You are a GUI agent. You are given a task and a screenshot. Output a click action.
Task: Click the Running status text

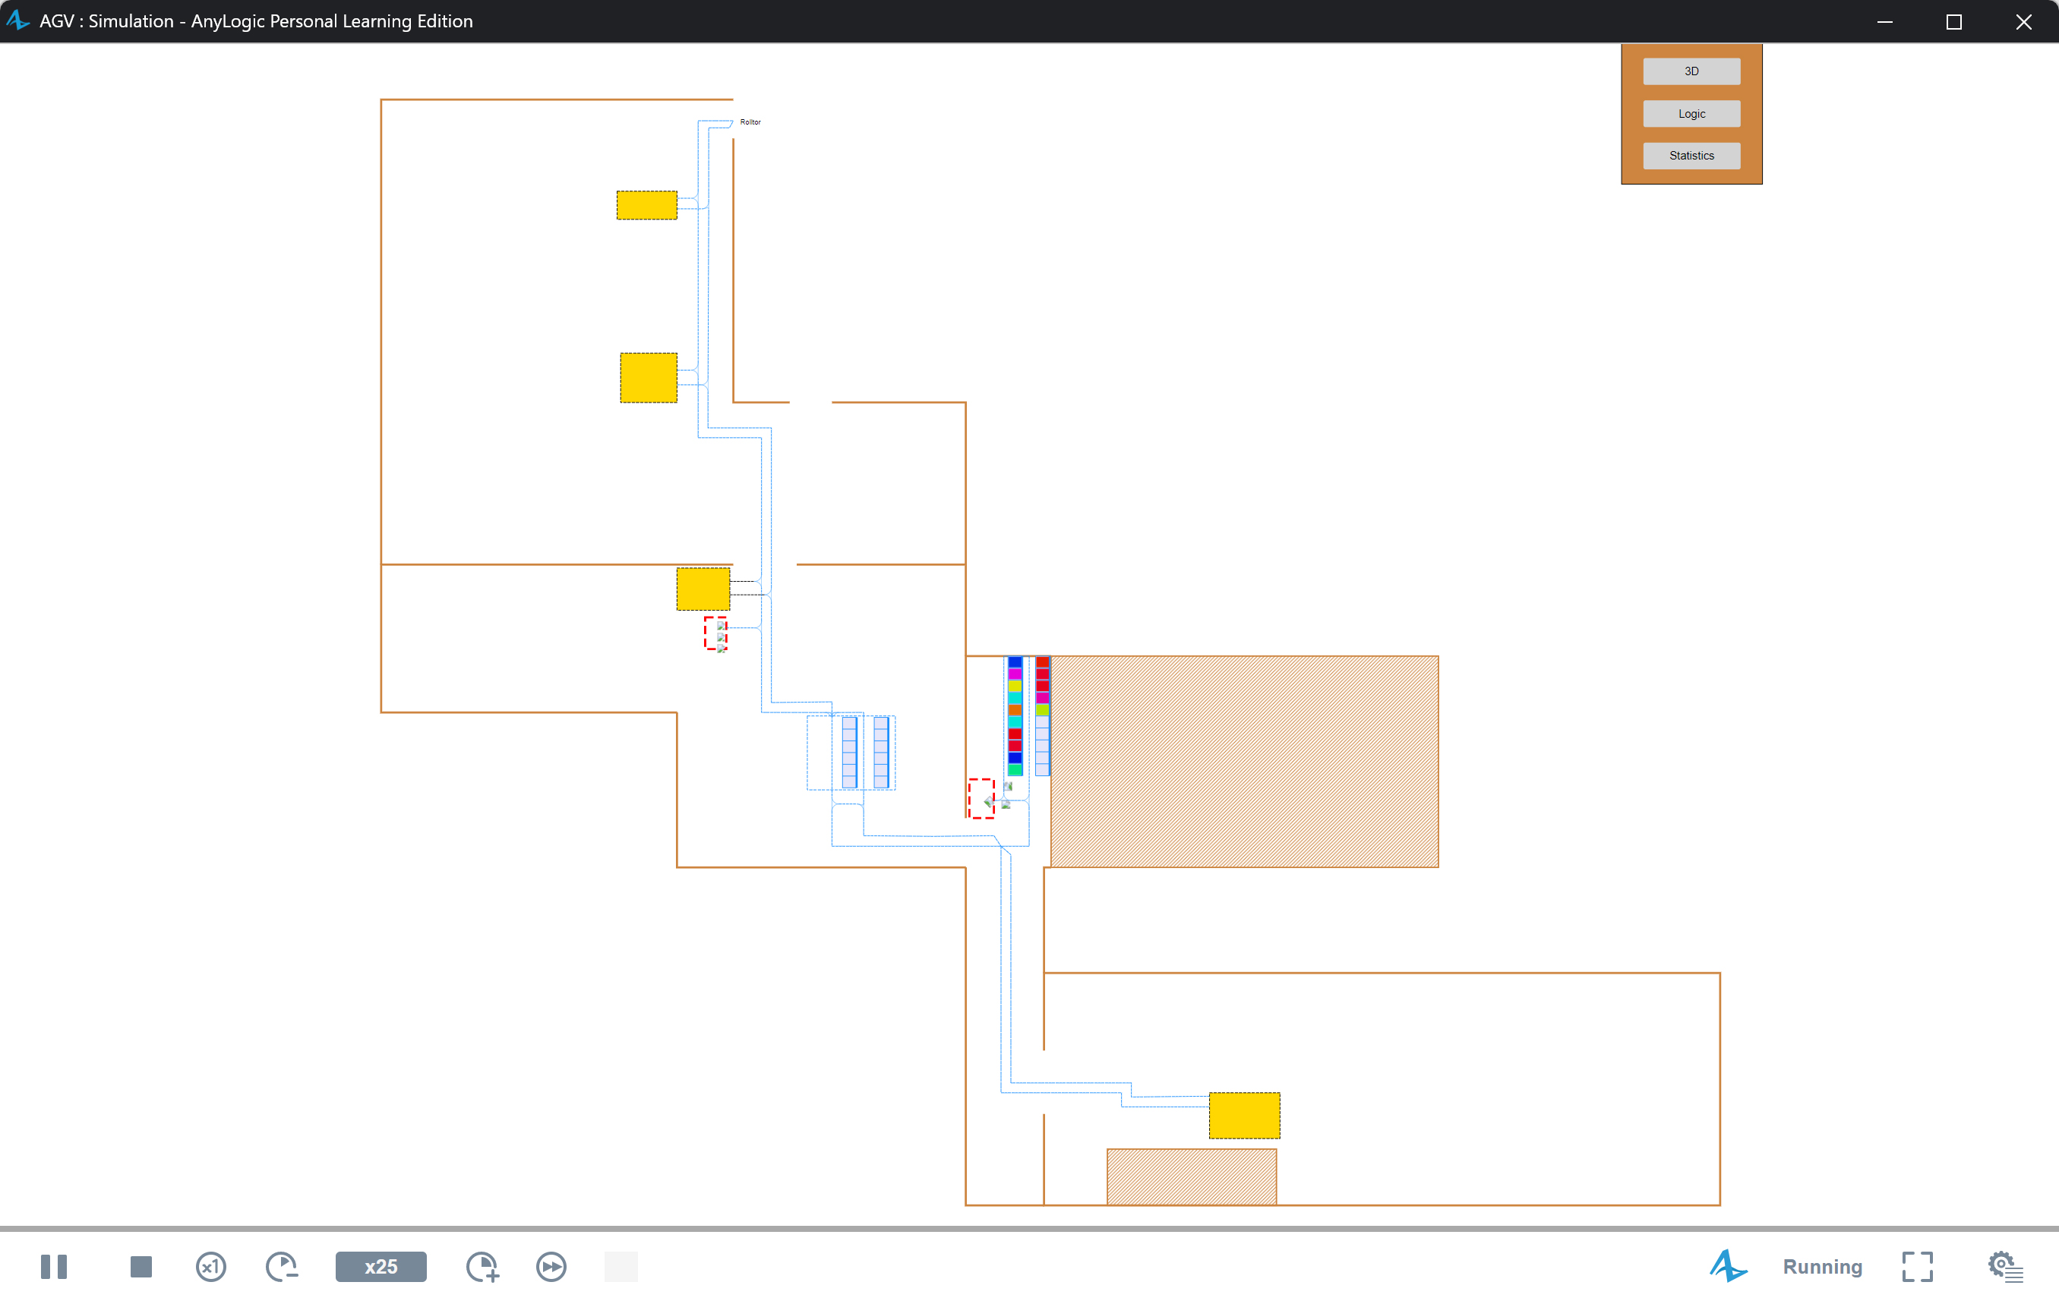1821,1266
